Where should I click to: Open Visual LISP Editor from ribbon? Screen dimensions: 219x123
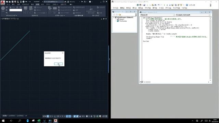[x=65, y=10]
